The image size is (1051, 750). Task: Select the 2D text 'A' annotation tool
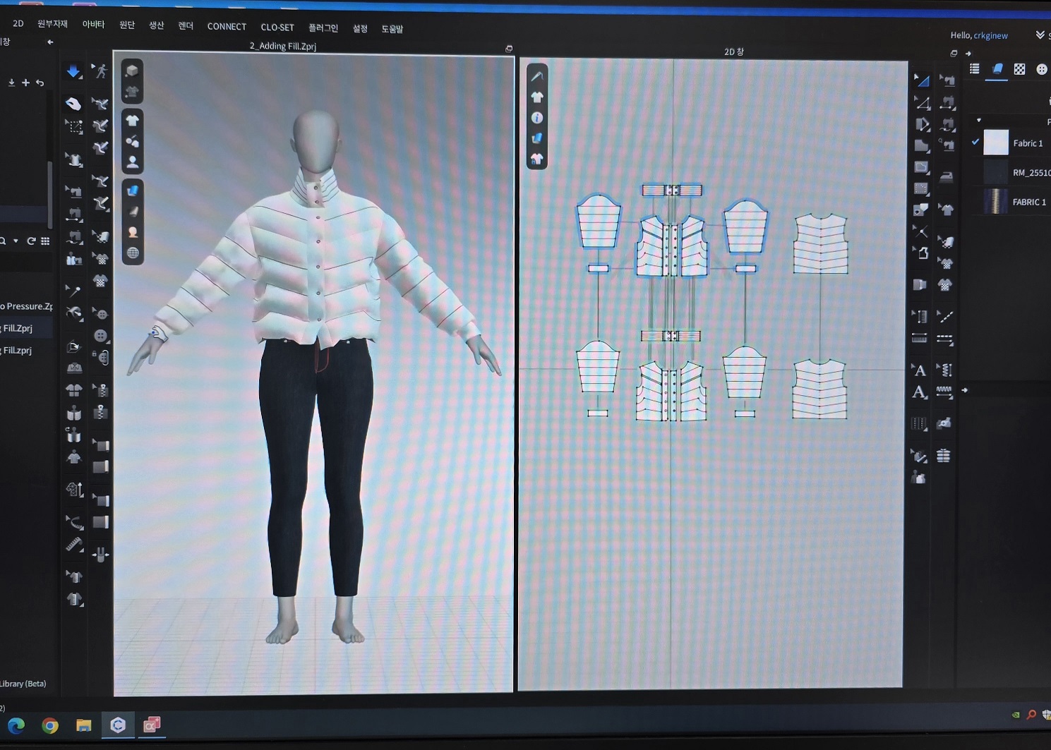919,370
